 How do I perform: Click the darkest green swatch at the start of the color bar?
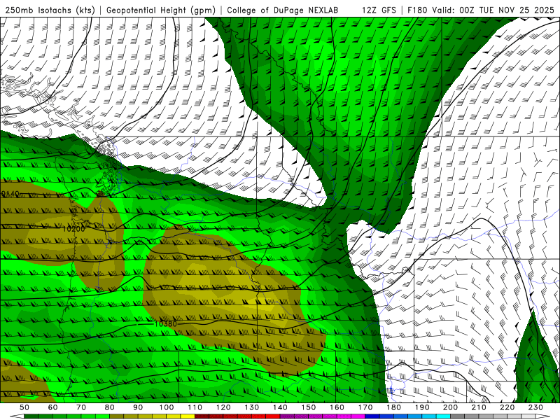(x=31, y=416)
